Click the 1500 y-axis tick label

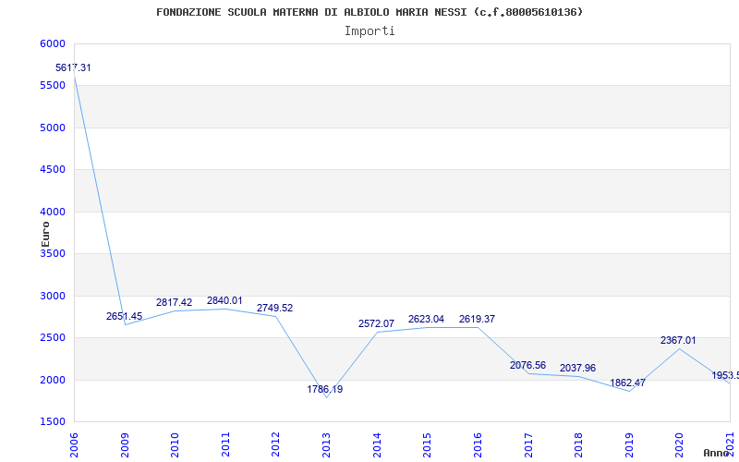tap(51, 422)
